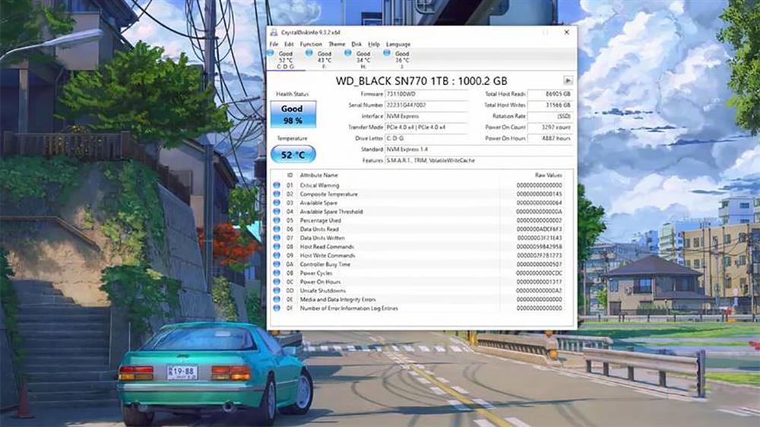Screen dimensions: 760x427
Task: Click the Total Host Writes value 31566 GB
Action: 549,105
